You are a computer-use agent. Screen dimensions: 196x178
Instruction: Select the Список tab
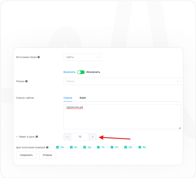point(68,98)
